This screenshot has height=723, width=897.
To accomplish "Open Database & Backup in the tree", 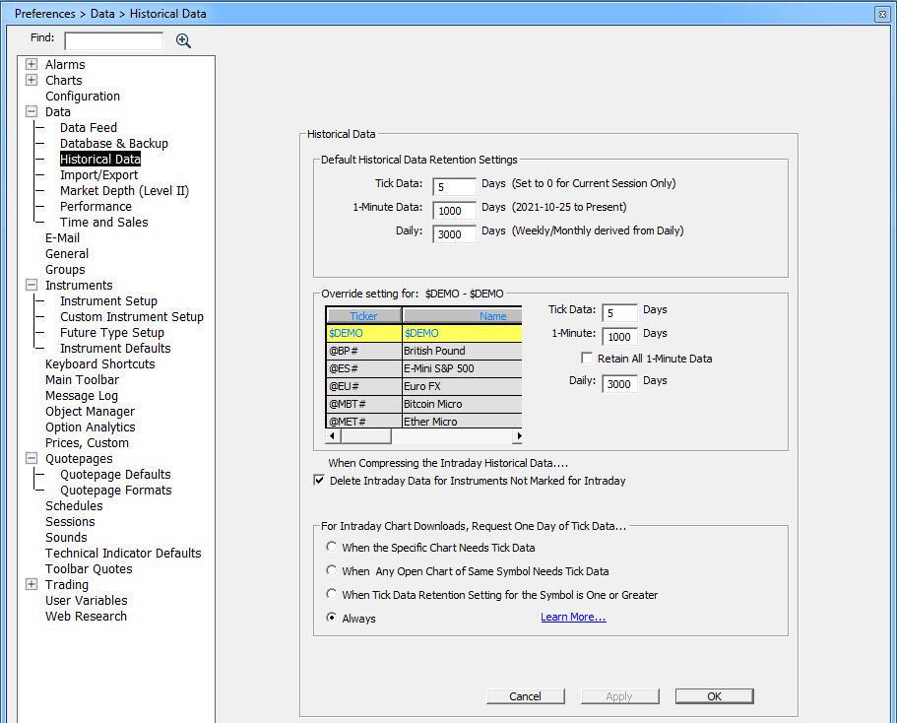I will [113, 144].
